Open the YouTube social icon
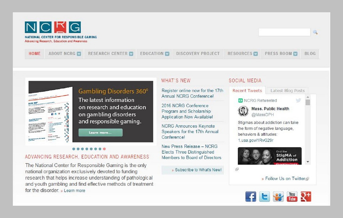The height and width of the screenshot is (218, 343). point(292,196)
